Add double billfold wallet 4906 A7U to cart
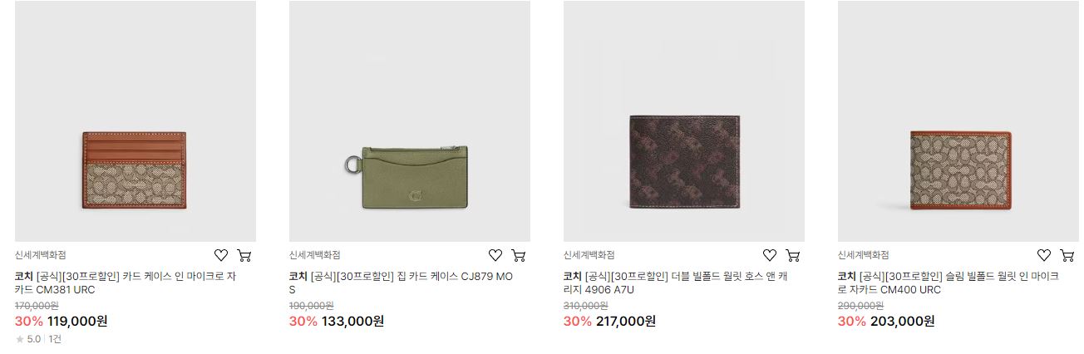This screenshot has height=354, width=1084. click(793, 255)
